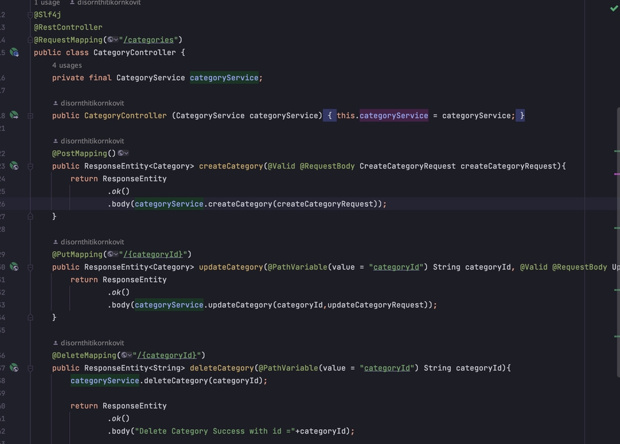Expand the folded constructor using the plus marker
The image size is (620, 444).
[30, 116]
